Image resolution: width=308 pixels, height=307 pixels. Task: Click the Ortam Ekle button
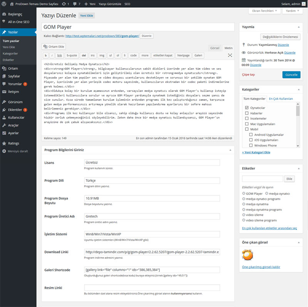tap(54, 47)
